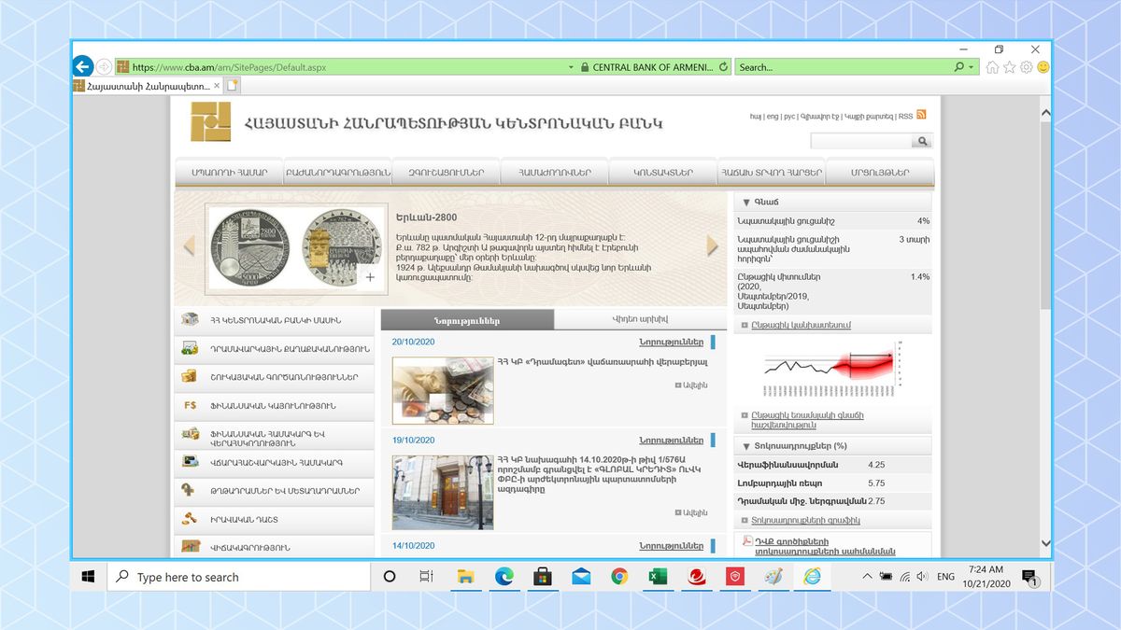Click the Ավելին link under the first news item
The height and width of the screenshot is (630, 1121).
pos(693,384)
